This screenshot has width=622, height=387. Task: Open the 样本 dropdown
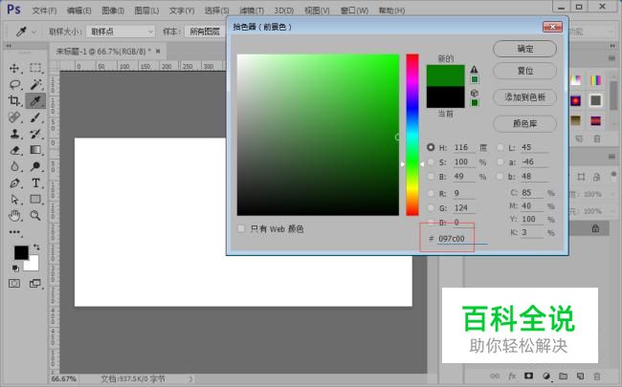(x=204, y=32)
